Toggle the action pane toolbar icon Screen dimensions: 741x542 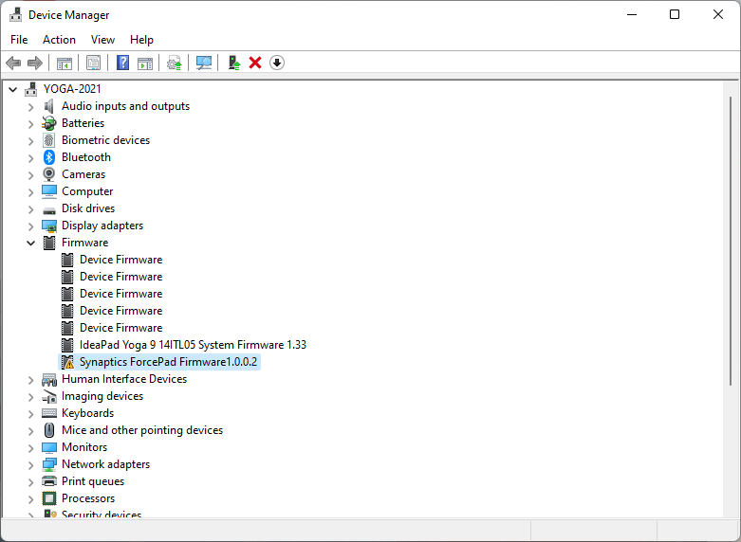(x=145, y=63)
